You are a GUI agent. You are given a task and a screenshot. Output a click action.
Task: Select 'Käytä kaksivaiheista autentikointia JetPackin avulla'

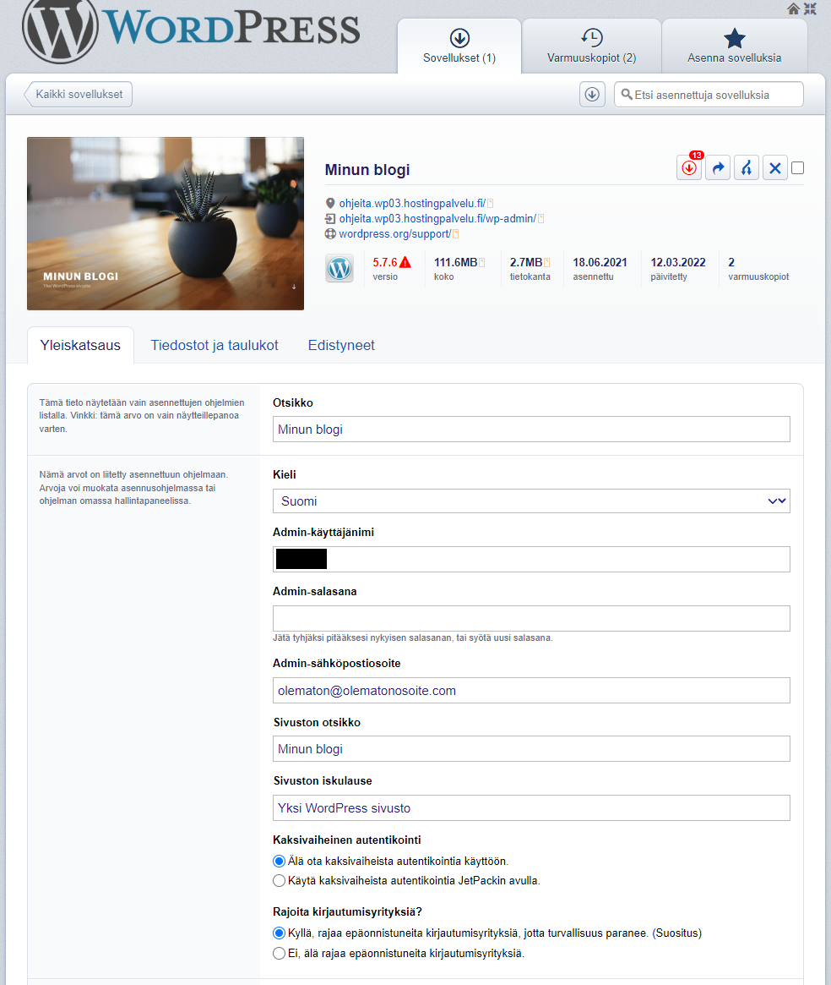point(280,880)
